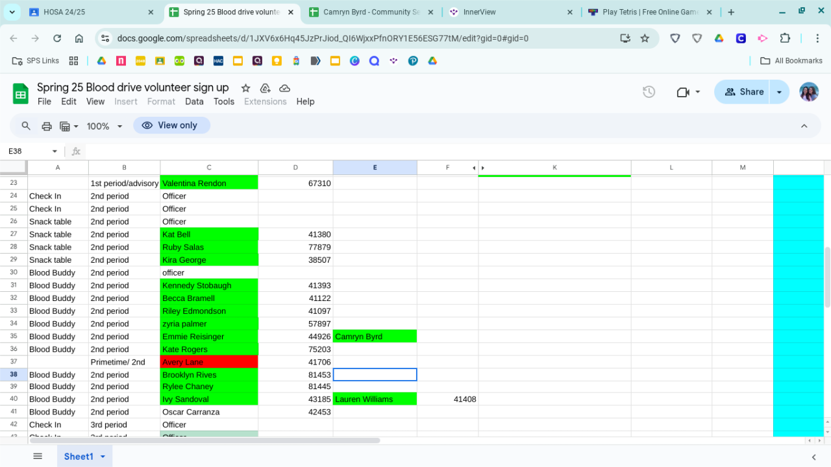Click the move to folder icon
The width and height of the screenshot is (831, 467).
pyautogui.click(x=265, y=88)
